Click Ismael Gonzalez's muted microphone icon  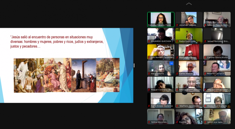click(x=205, y=41)
